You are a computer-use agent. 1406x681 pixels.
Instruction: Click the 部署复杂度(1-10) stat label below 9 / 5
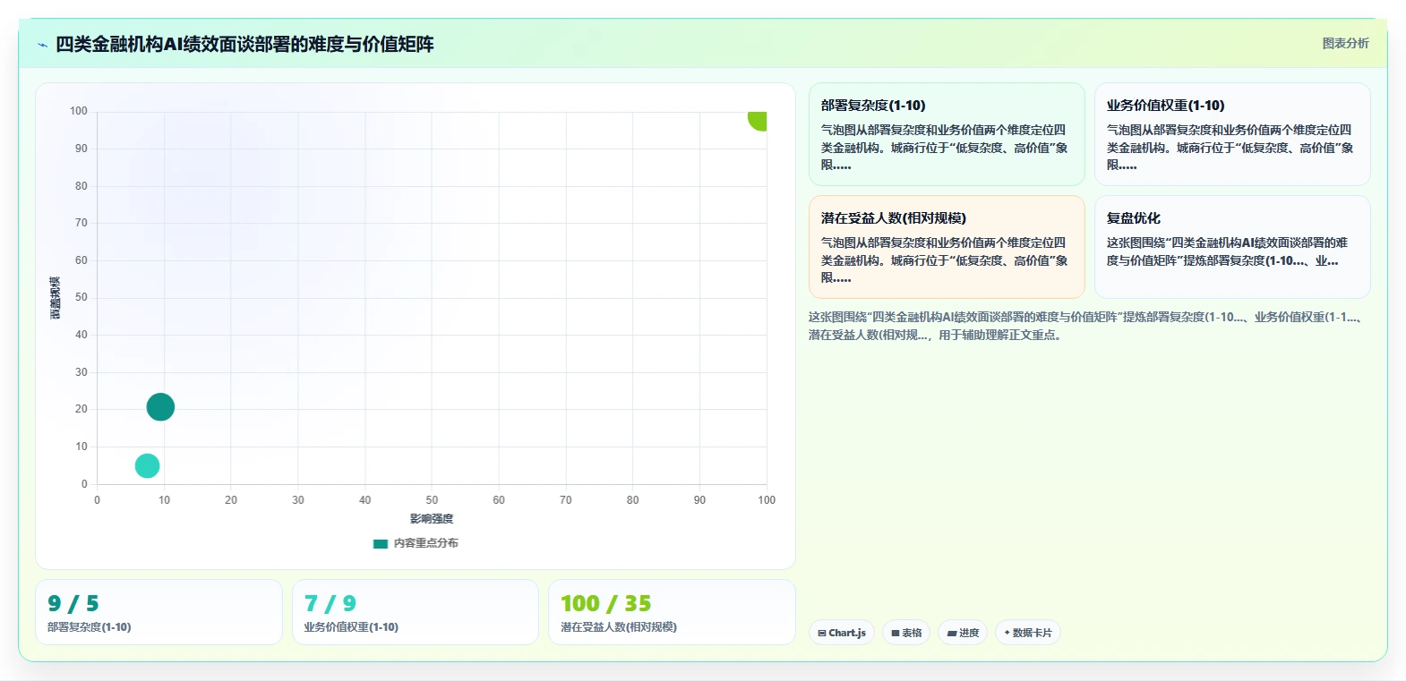[x=89, y=627]
